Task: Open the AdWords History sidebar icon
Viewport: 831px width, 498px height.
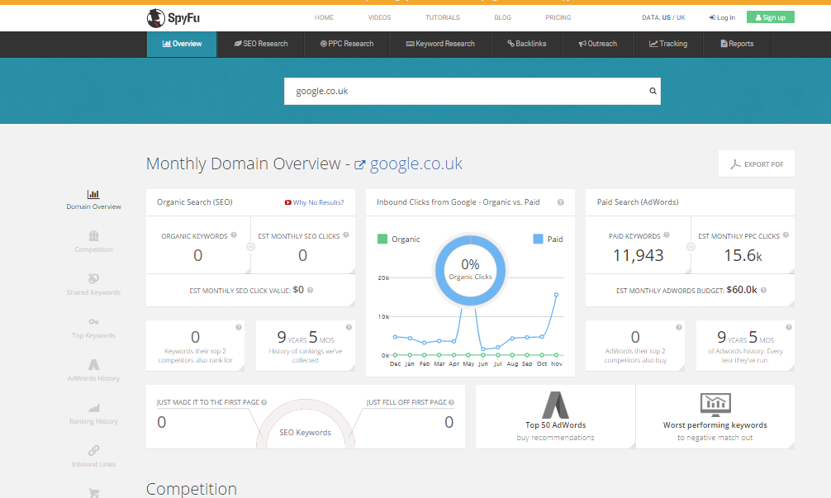Action: (x=93, y=364)
